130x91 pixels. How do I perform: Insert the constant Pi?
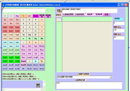30,38
